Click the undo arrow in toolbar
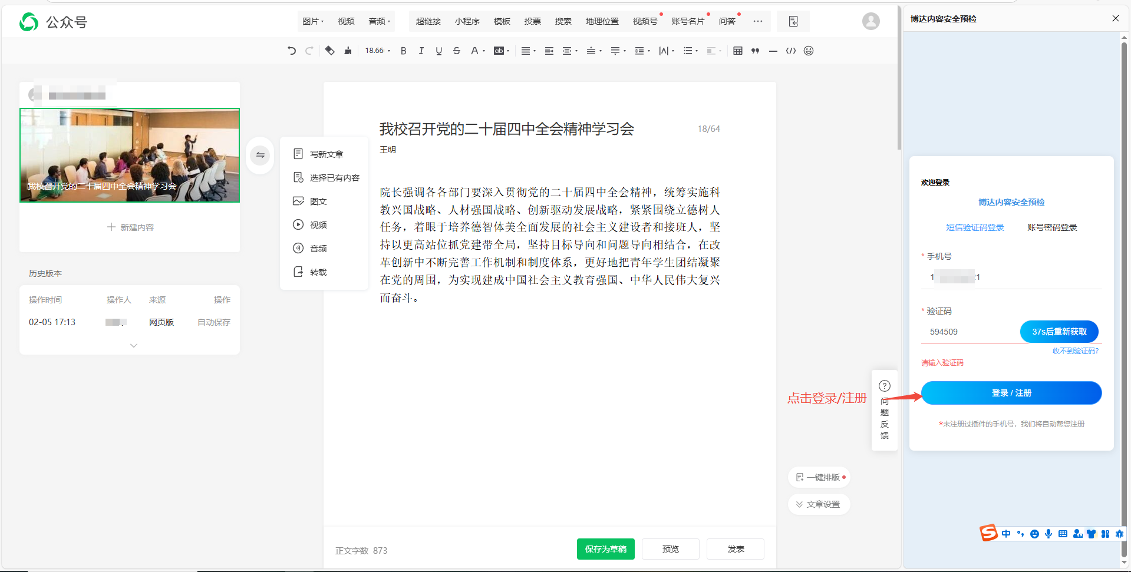The height and width of the screenshot is (572, 1131). tap(291, 51)
